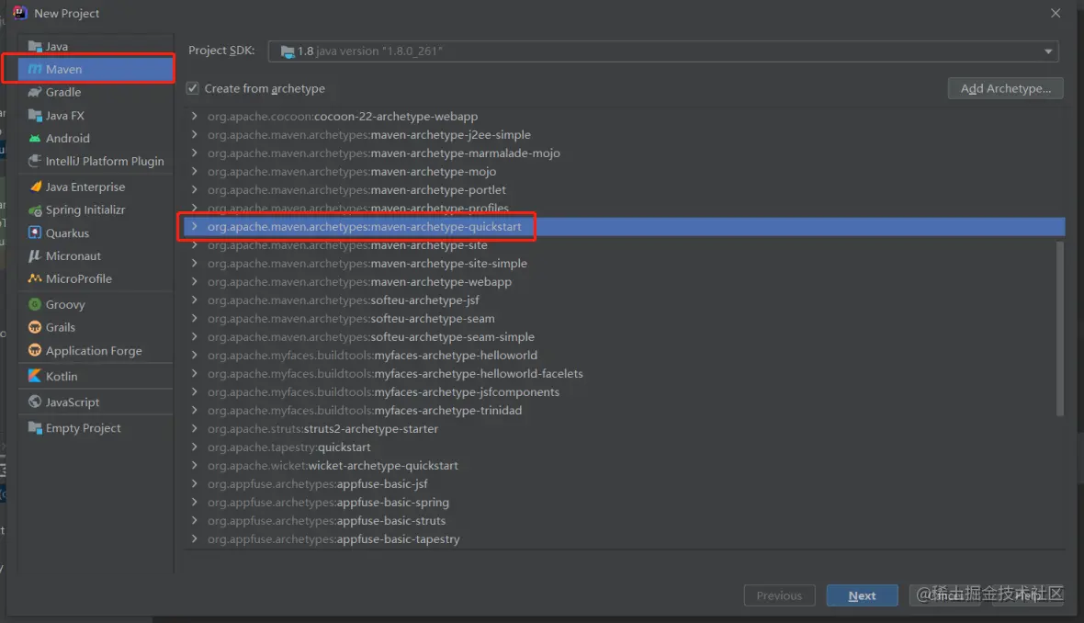Viewport: 1084px width, 623px height.
Task: Click the Spring Initializr icon
Action: point(35,210)
